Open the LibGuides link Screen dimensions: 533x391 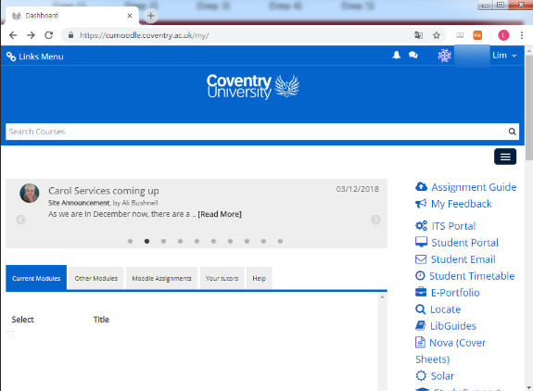tap(453, 326)
